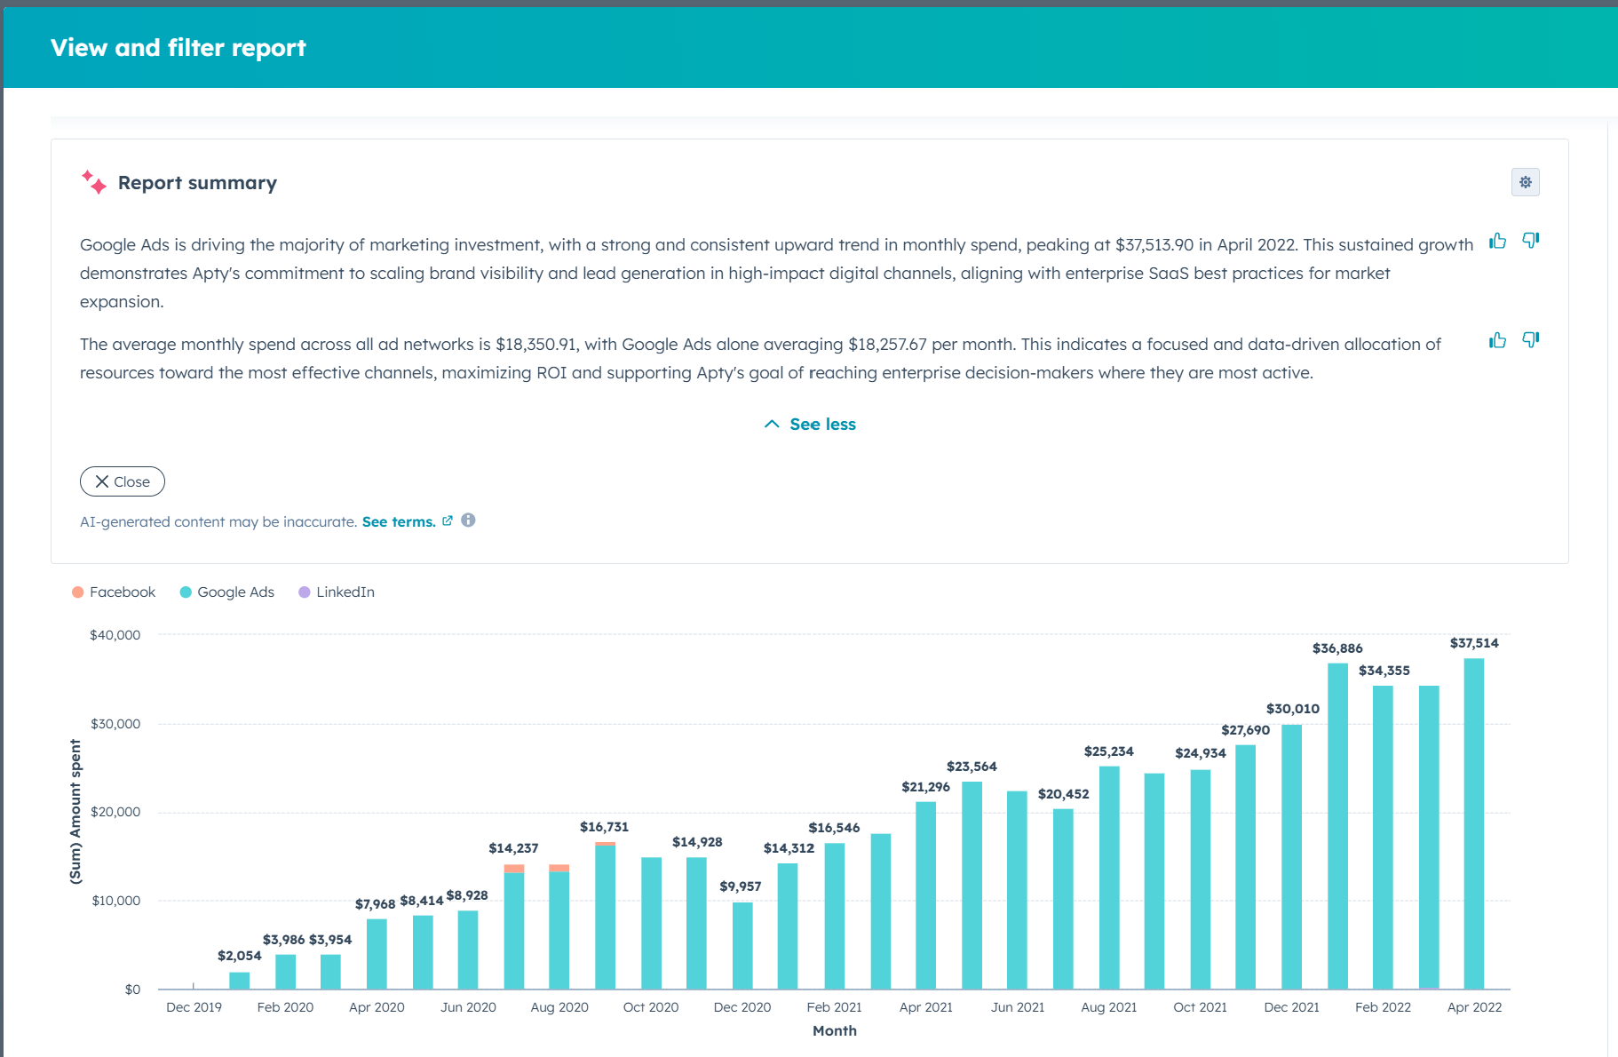Thumbs down the average monthly spend paragraph
This screenshot has width=1618, height=1057.
(1530, 340)
